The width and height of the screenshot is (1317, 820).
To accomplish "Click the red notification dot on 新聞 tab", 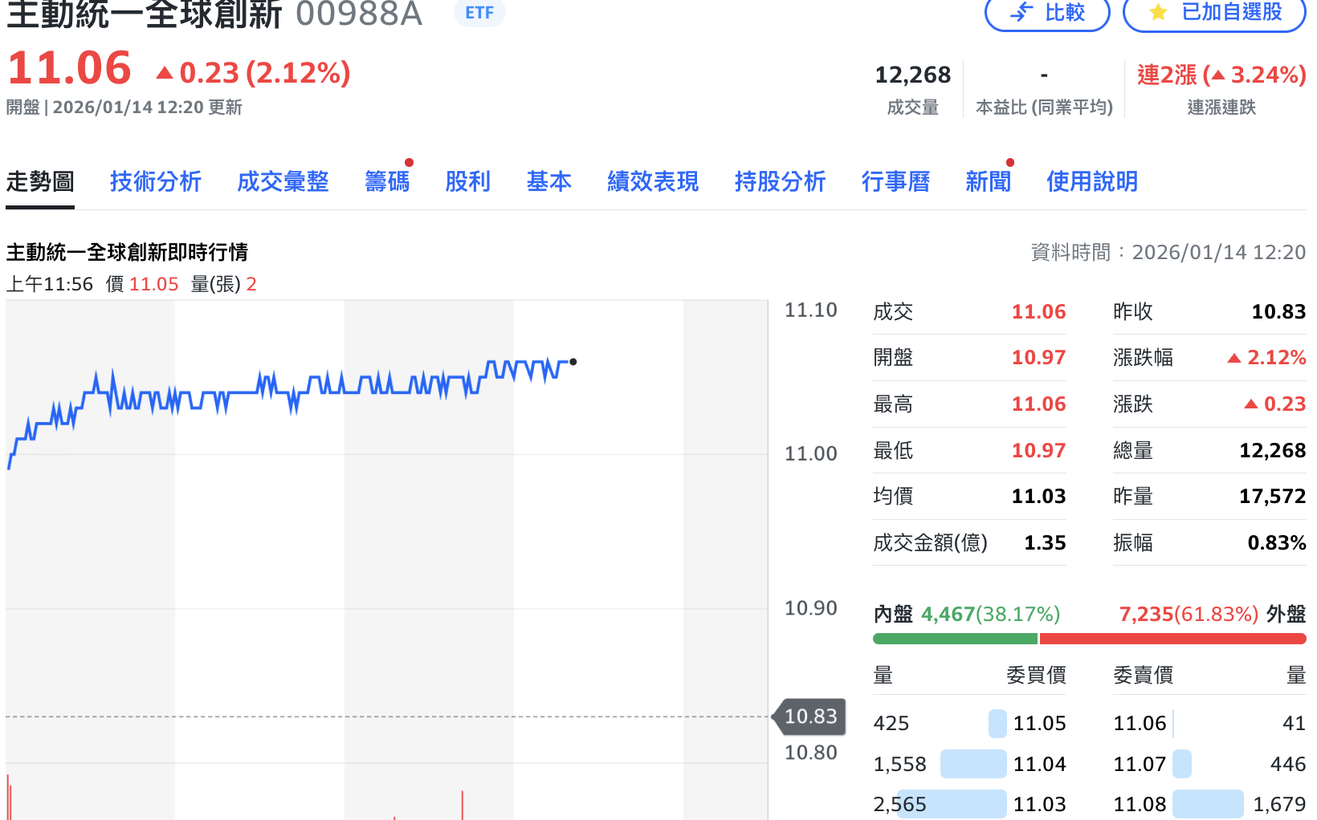I will (1010, 163).
